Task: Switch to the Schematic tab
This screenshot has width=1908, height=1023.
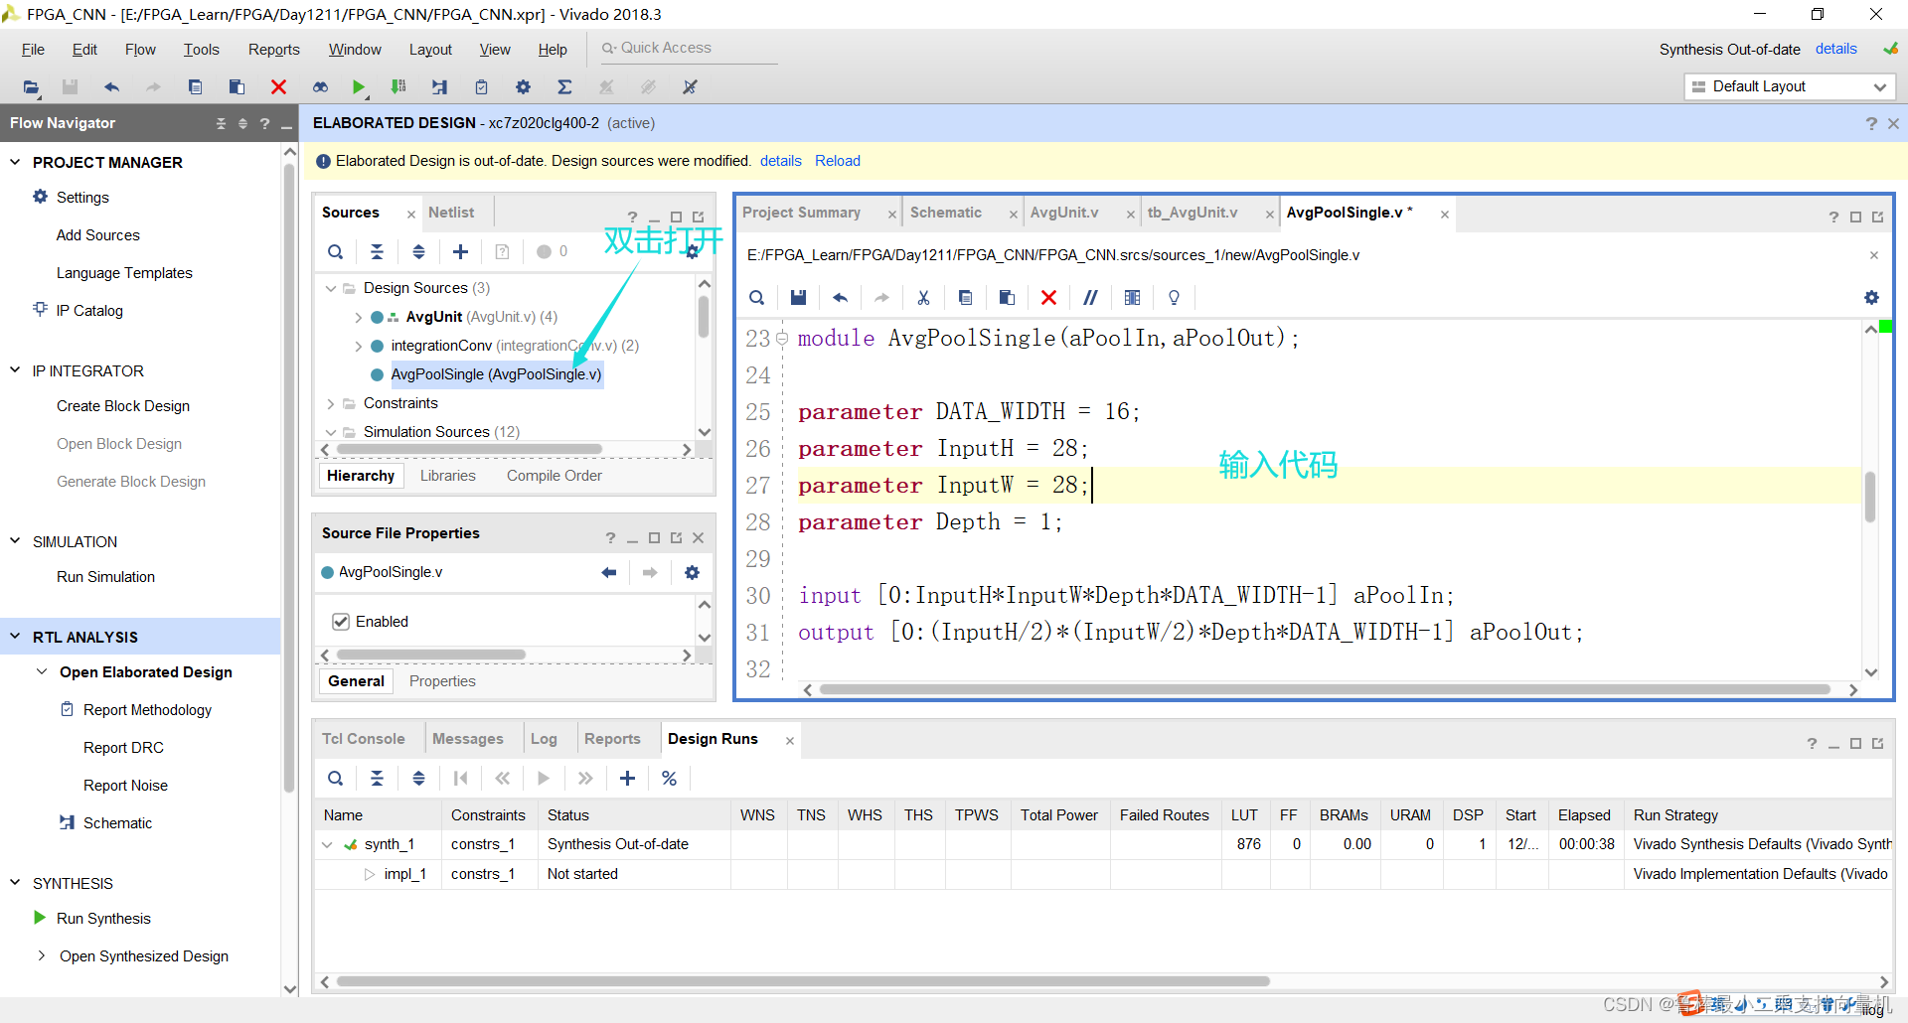Action: pos(945,213)
